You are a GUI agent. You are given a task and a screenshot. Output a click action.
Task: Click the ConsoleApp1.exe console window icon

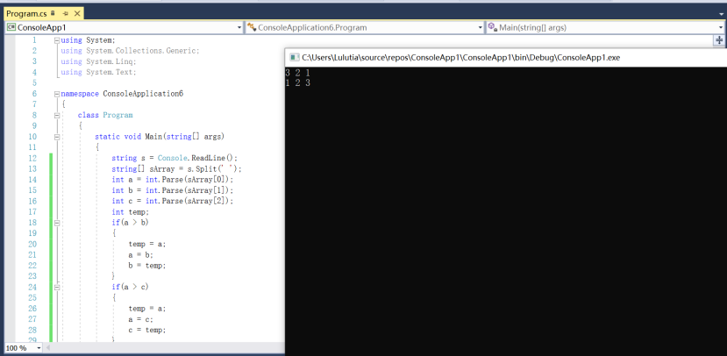[x=294, y=58]
